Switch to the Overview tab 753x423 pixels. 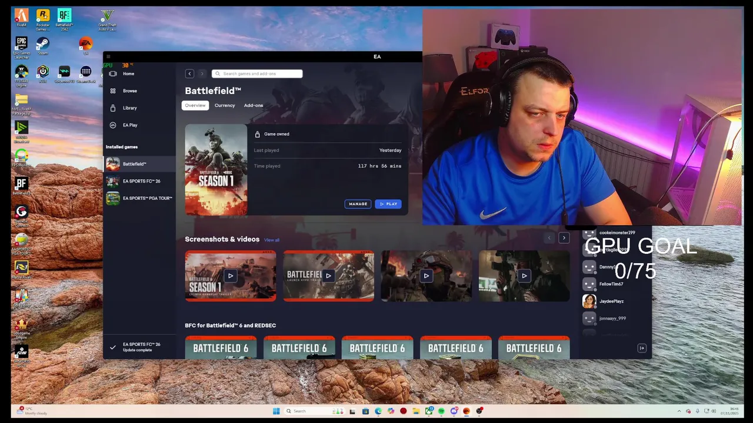click(x=195, y=105)
